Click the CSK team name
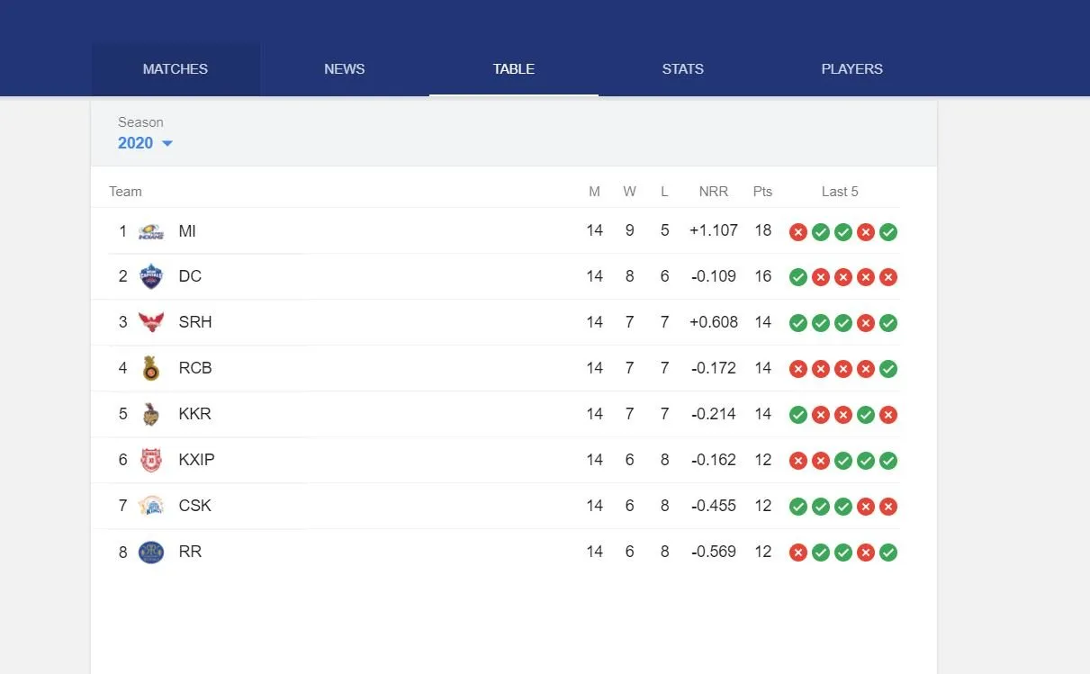Image resolution: width=1090 pixels, height=674 pixels. pos(195,506)
